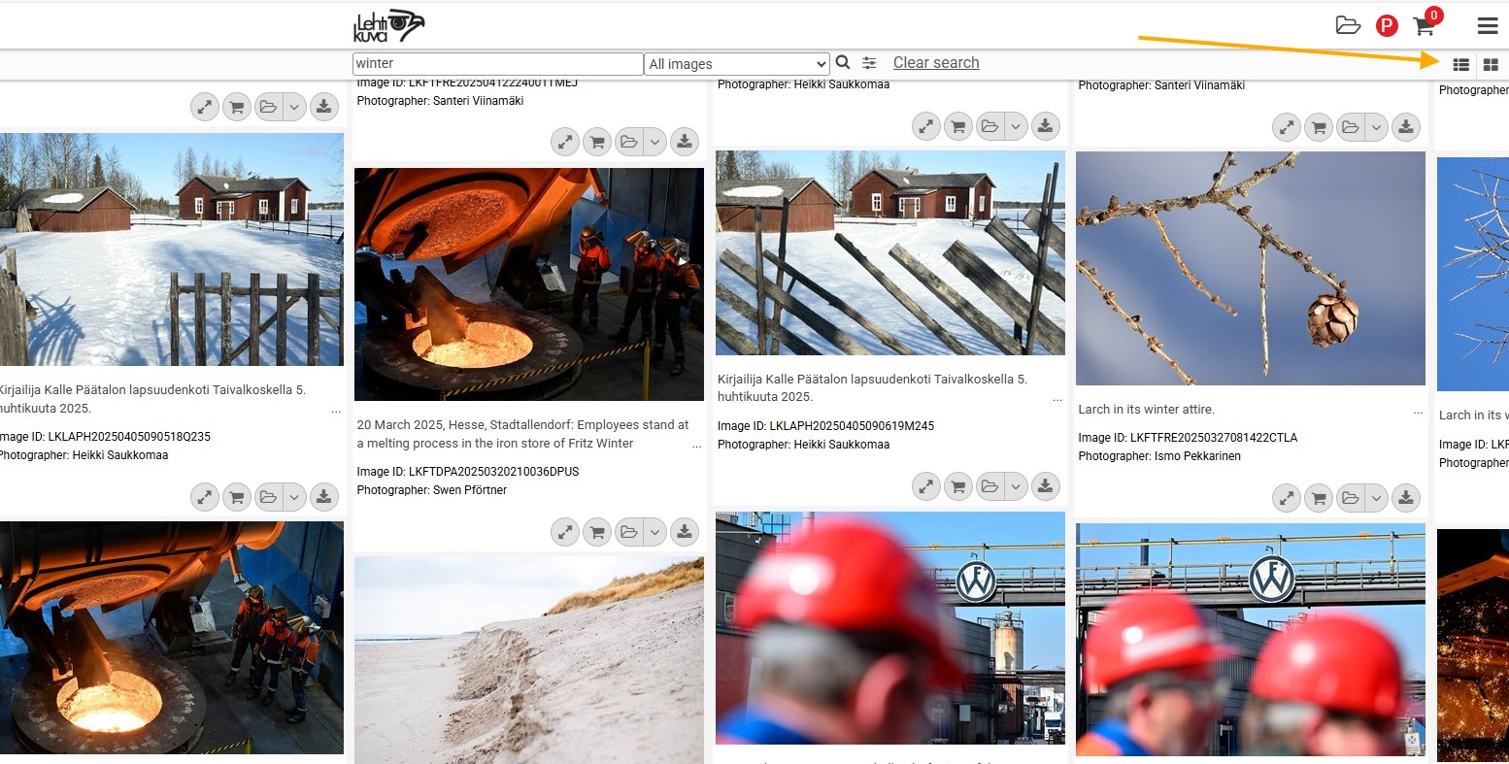Enlarge the iron store melting photo
Viewport: 1509px width, 764px height.
point(565,532)
